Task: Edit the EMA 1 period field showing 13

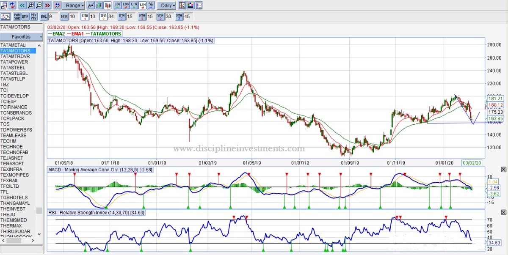Action: coord(93,16)
